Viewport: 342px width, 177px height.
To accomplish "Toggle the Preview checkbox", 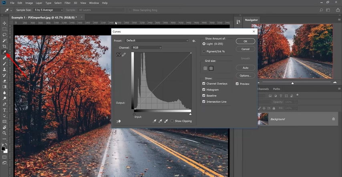I will pos(237,84).
